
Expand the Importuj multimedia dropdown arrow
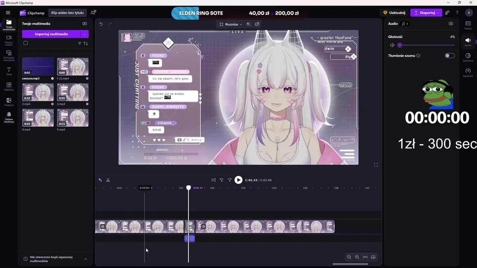(85, 34)
